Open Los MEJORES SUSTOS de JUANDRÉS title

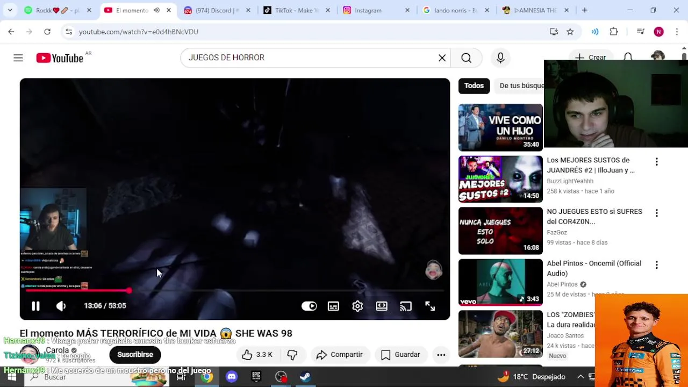590,165
